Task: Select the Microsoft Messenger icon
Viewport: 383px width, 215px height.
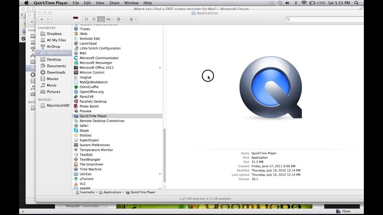Action: click(76, 63)
